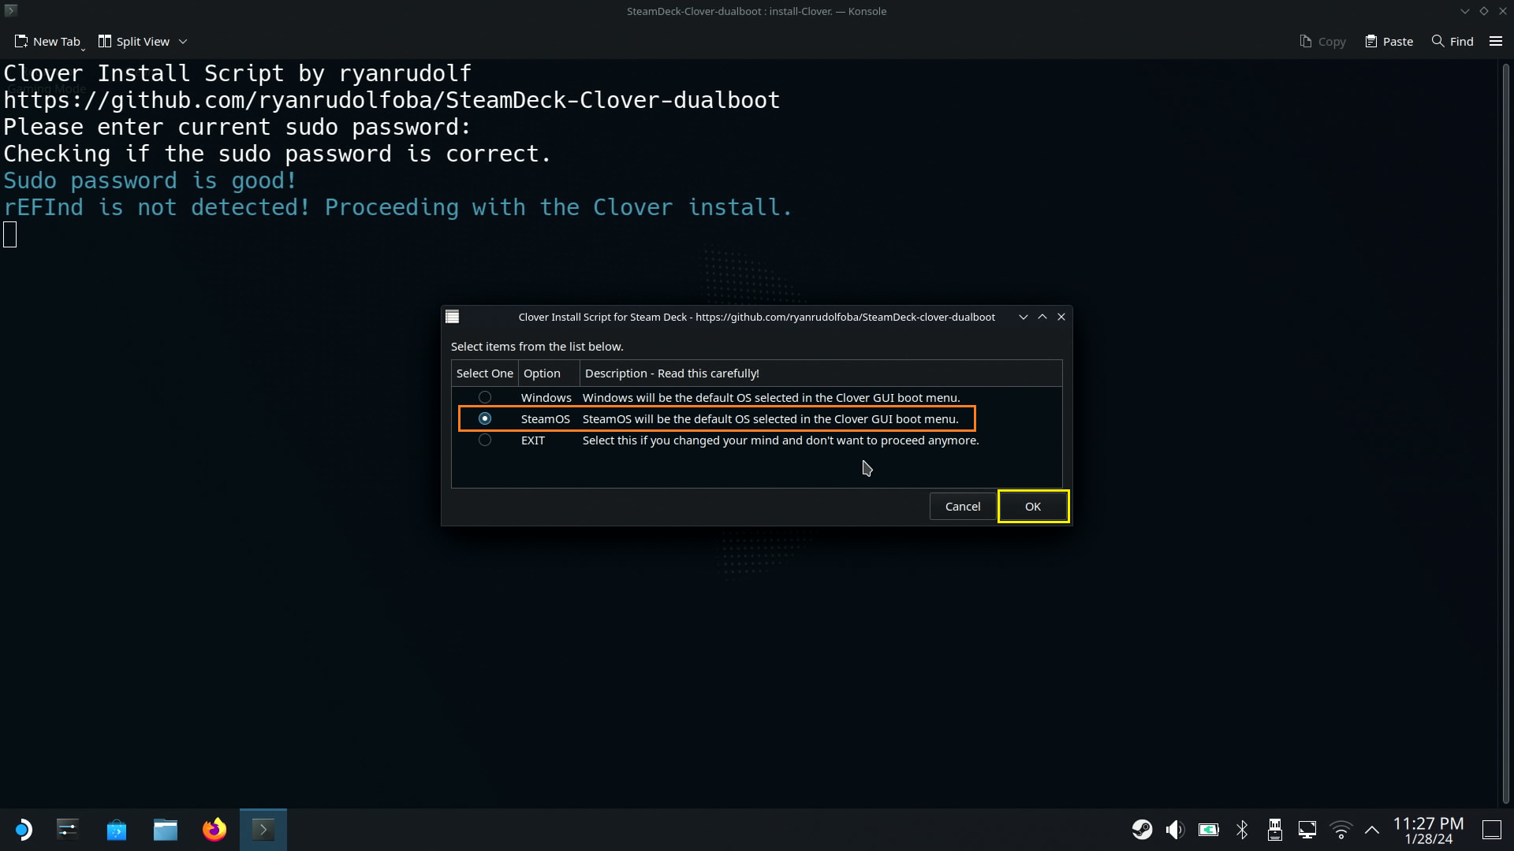Open Dolphin file manager in taskbar

click(x=166, y=830)
